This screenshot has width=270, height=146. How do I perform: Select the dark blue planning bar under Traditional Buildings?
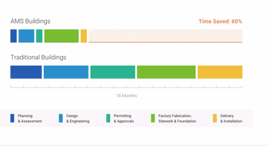26,72
